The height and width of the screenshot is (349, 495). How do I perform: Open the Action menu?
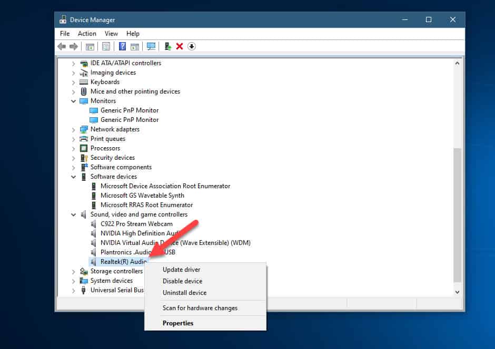pyautogui.click(x=87, y=34)
